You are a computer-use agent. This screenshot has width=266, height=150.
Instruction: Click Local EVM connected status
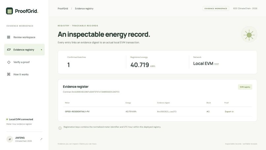click(x=20, y=119)
